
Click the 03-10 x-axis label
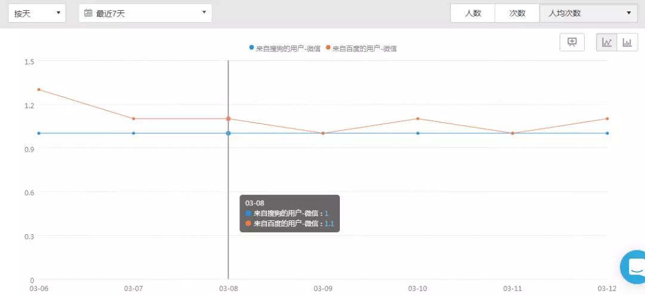417,288
